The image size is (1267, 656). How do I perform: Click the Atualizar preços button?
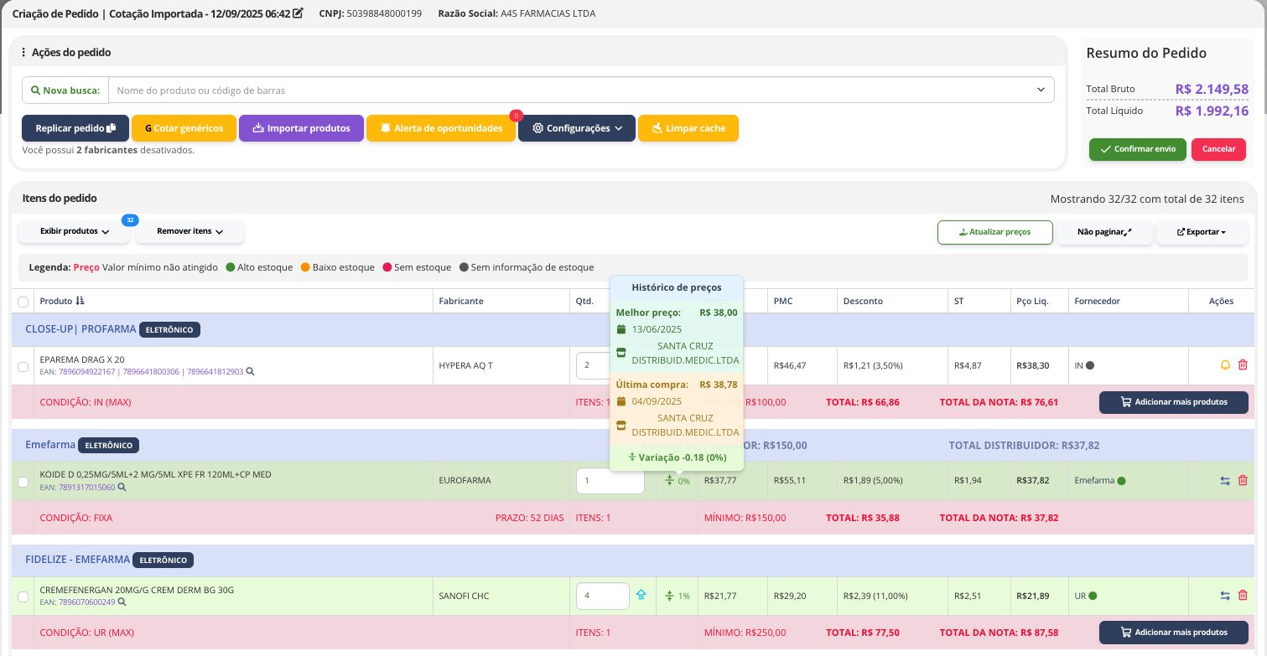pos(994,232)
